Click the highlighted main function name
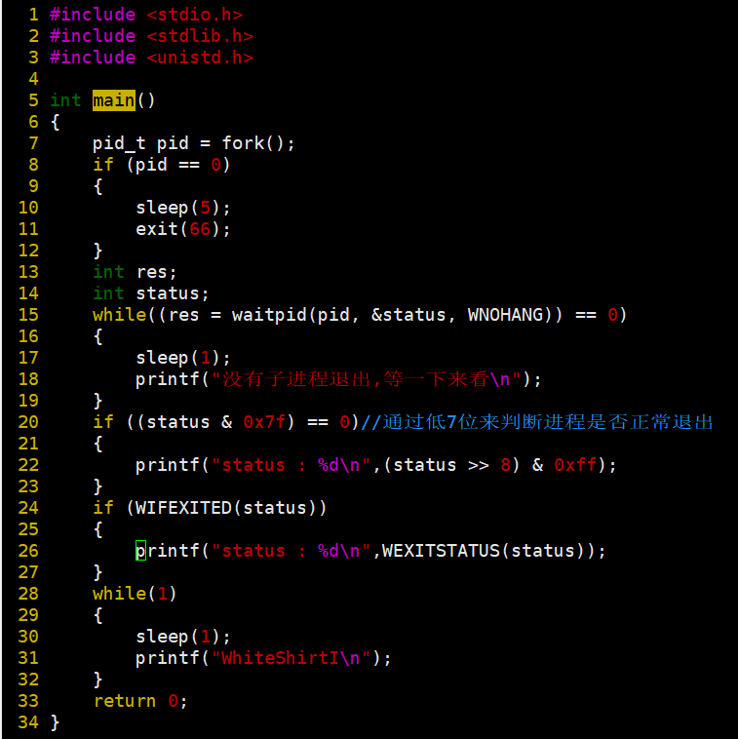 (113, 100)
